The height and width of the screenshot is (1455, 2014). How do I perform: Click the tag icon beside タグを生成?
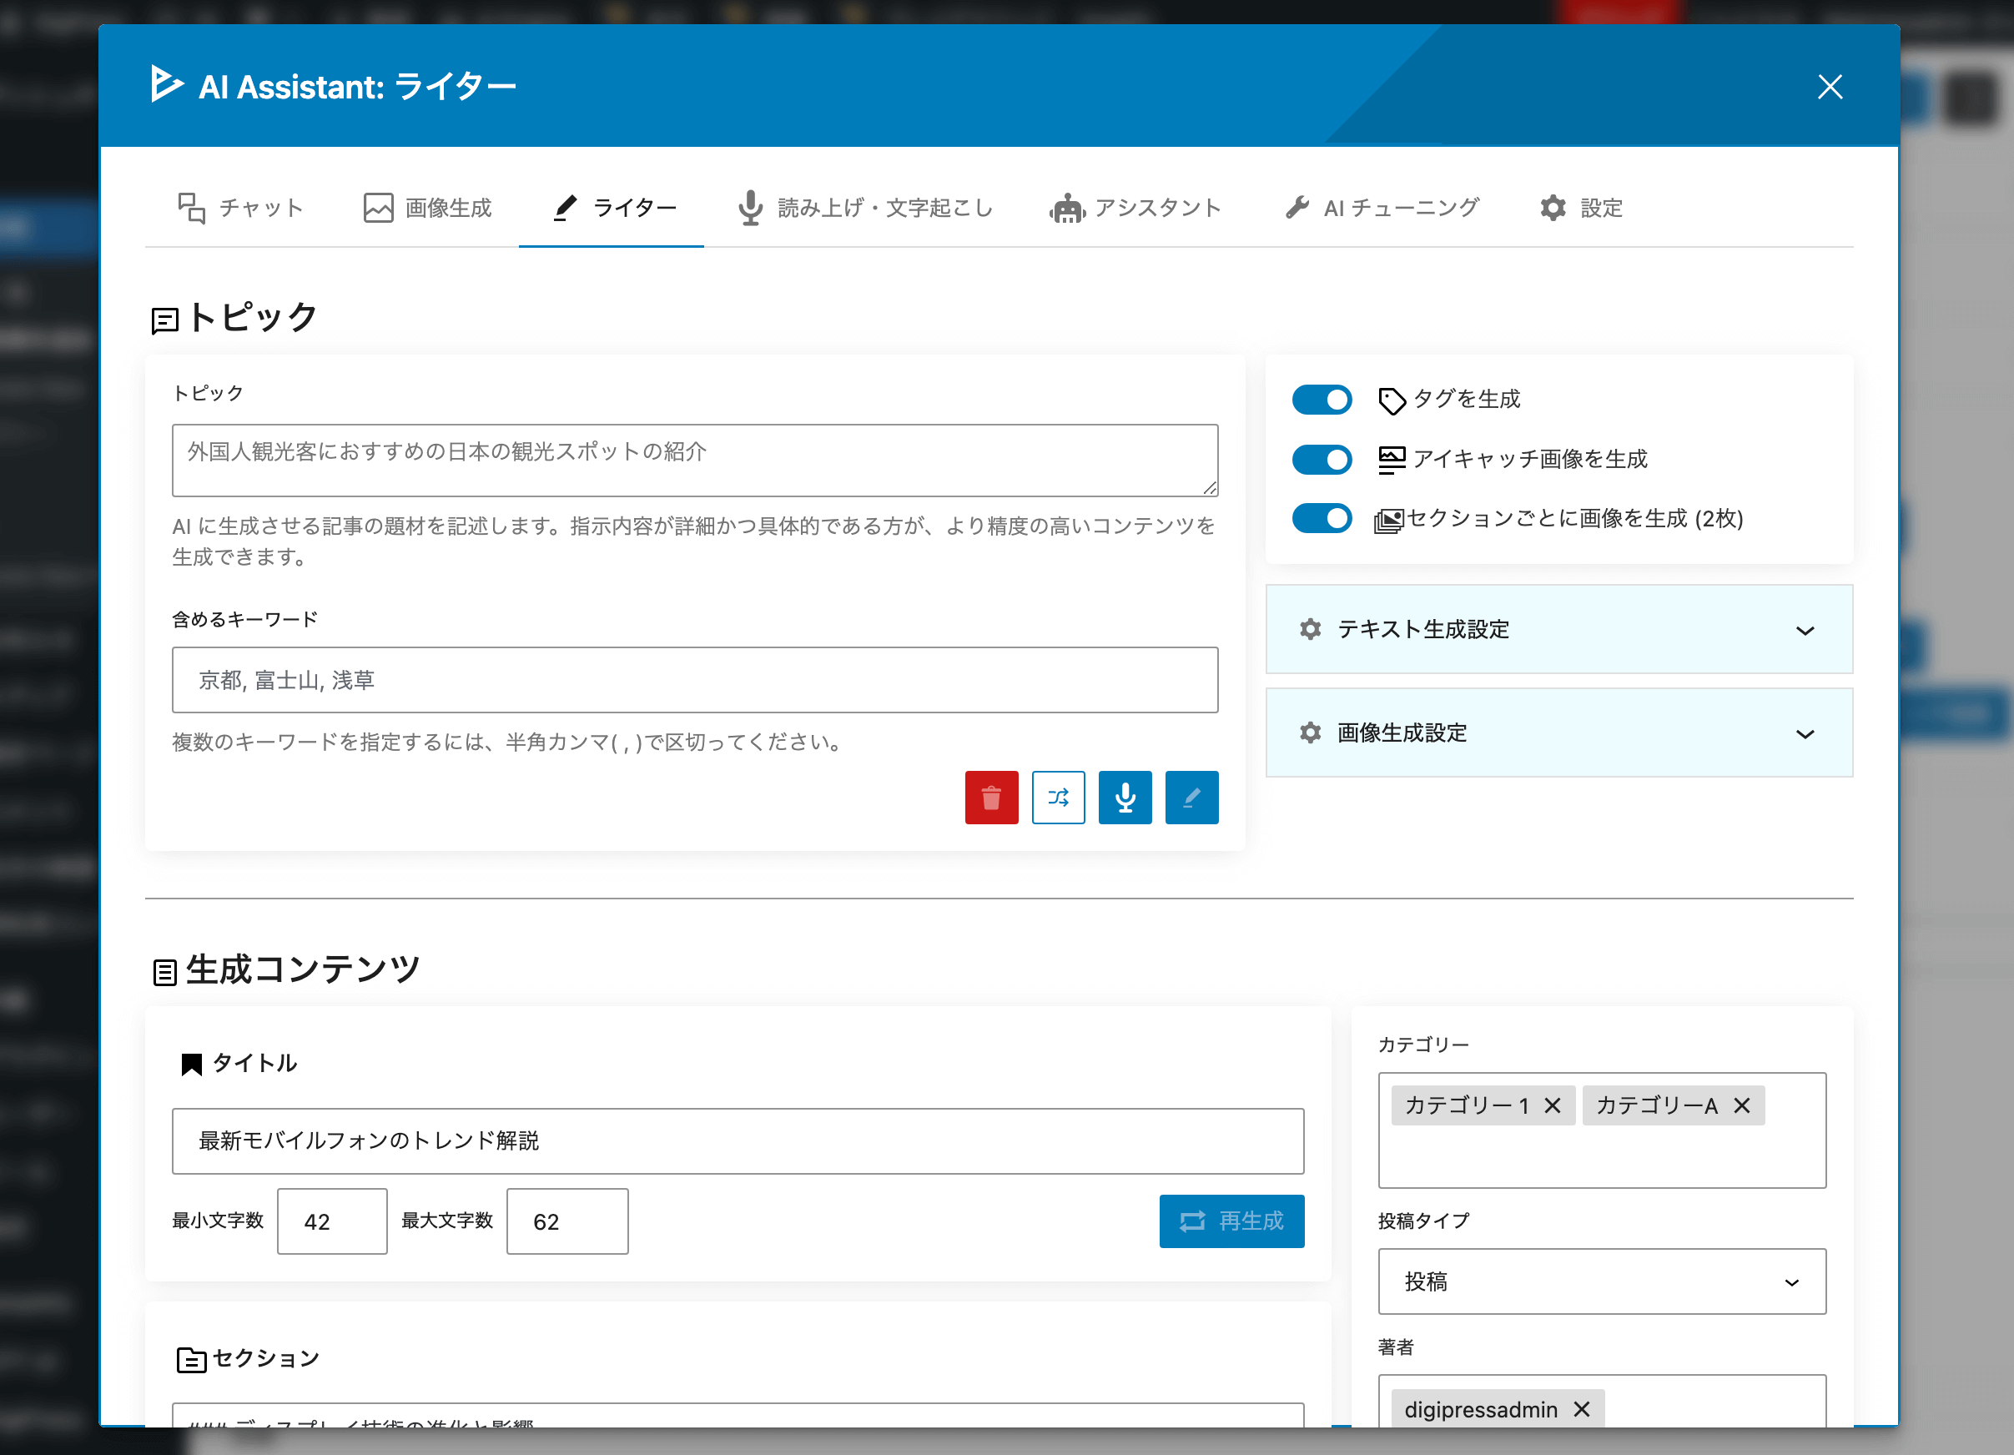(x=1391, y=401)
